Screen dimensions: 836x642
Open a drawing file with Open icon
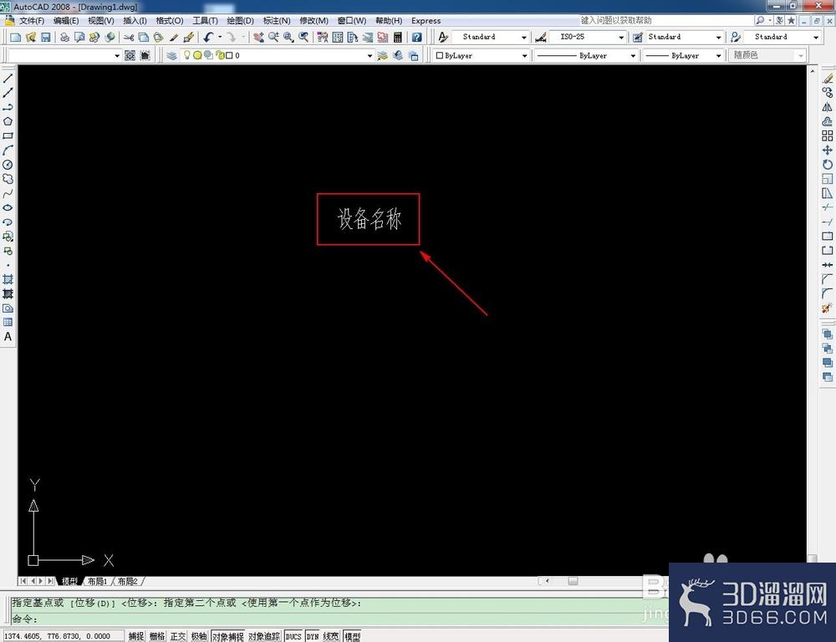(30, 37)
